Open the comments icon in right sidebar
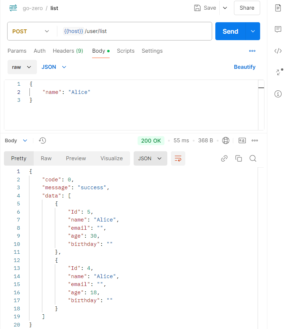287x329 pixels. (278, 29)
